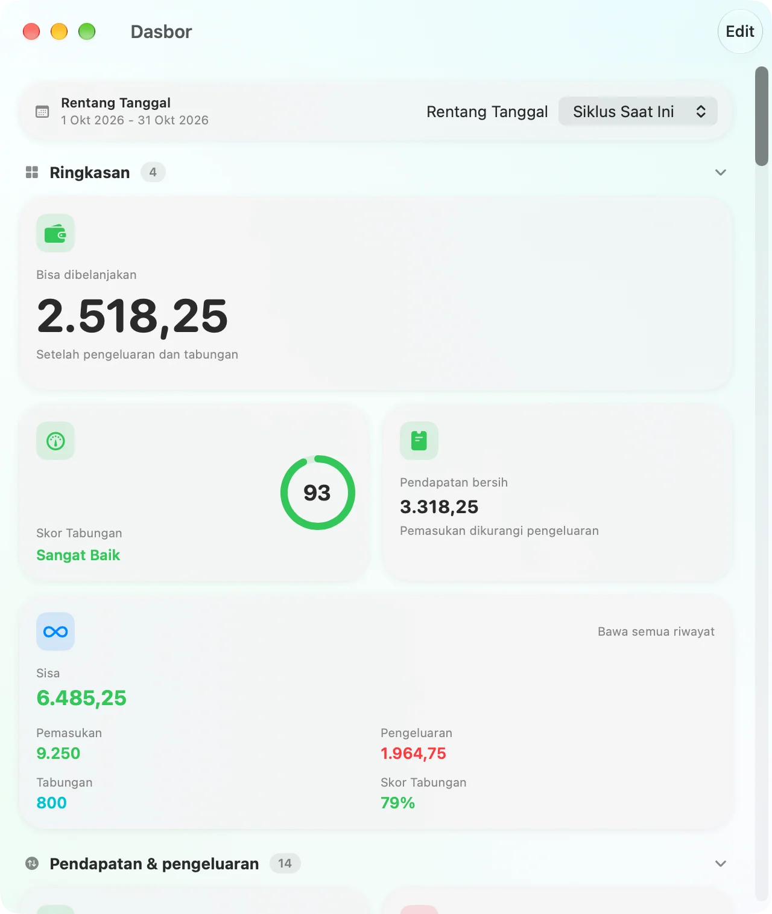Click the Skor Tabungan gauge icon
The height and width of the screenshot is (914, 772).
[55, 441]
